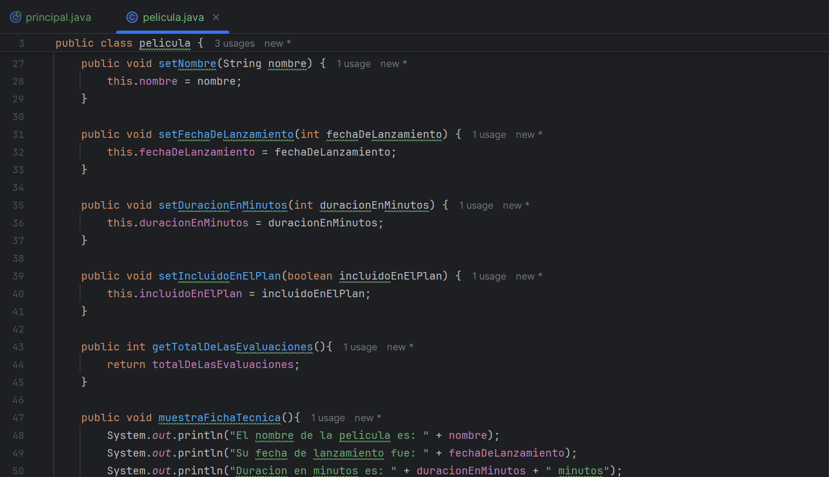Click 'this.incluidoEnElPlan' on line 40
The width and height of the screenshot is (829, 477).
pyautogui.click(x=175, y=293)
